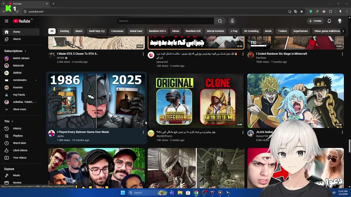Expand the Subscriptions section
The image size is (351, 197).
15,51
